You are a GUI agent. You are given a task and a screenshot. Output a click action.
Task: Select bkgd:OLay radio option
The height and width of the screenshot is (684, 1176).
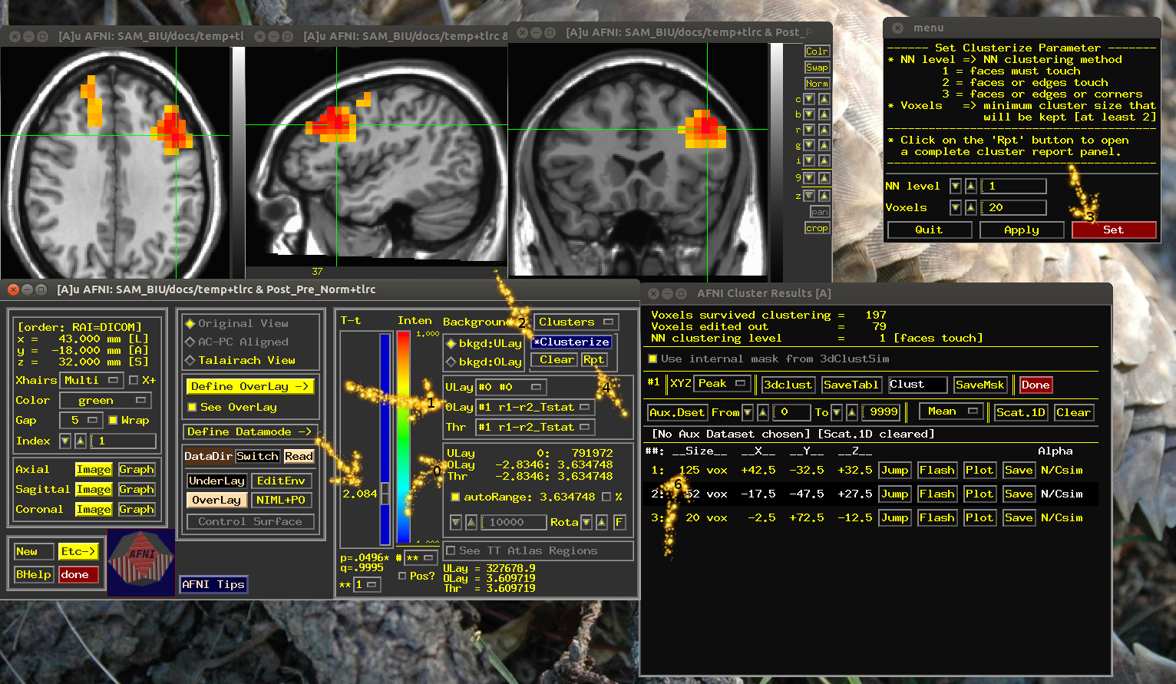[451, 362]
